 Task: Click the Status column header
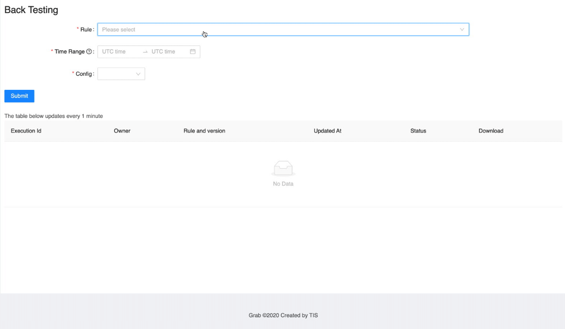point(418,131)
